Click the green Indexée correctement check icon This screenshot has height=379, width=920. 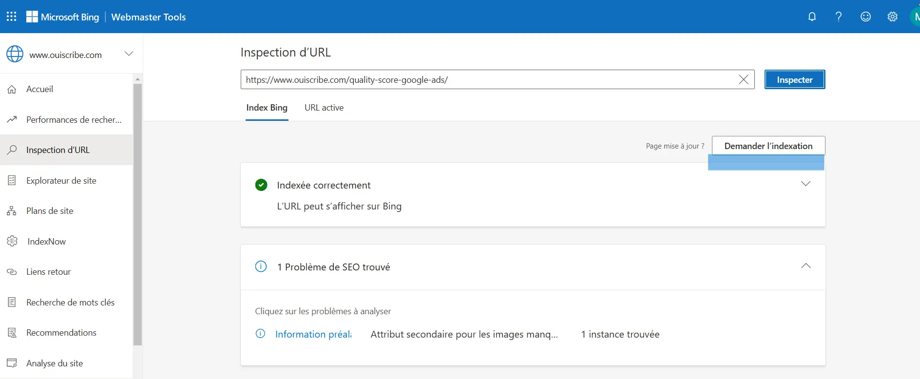(261, 185)
